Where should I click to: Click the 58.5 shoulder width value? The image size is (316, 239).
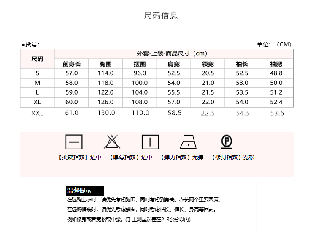[x=175, y=113]
